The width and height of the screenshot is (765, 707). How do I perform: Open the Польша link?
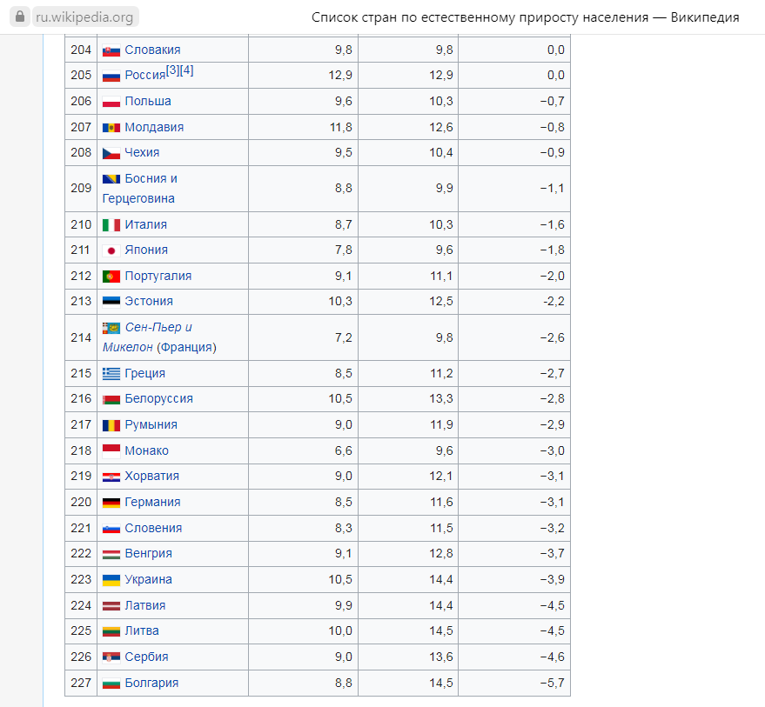tap(148, 101)
